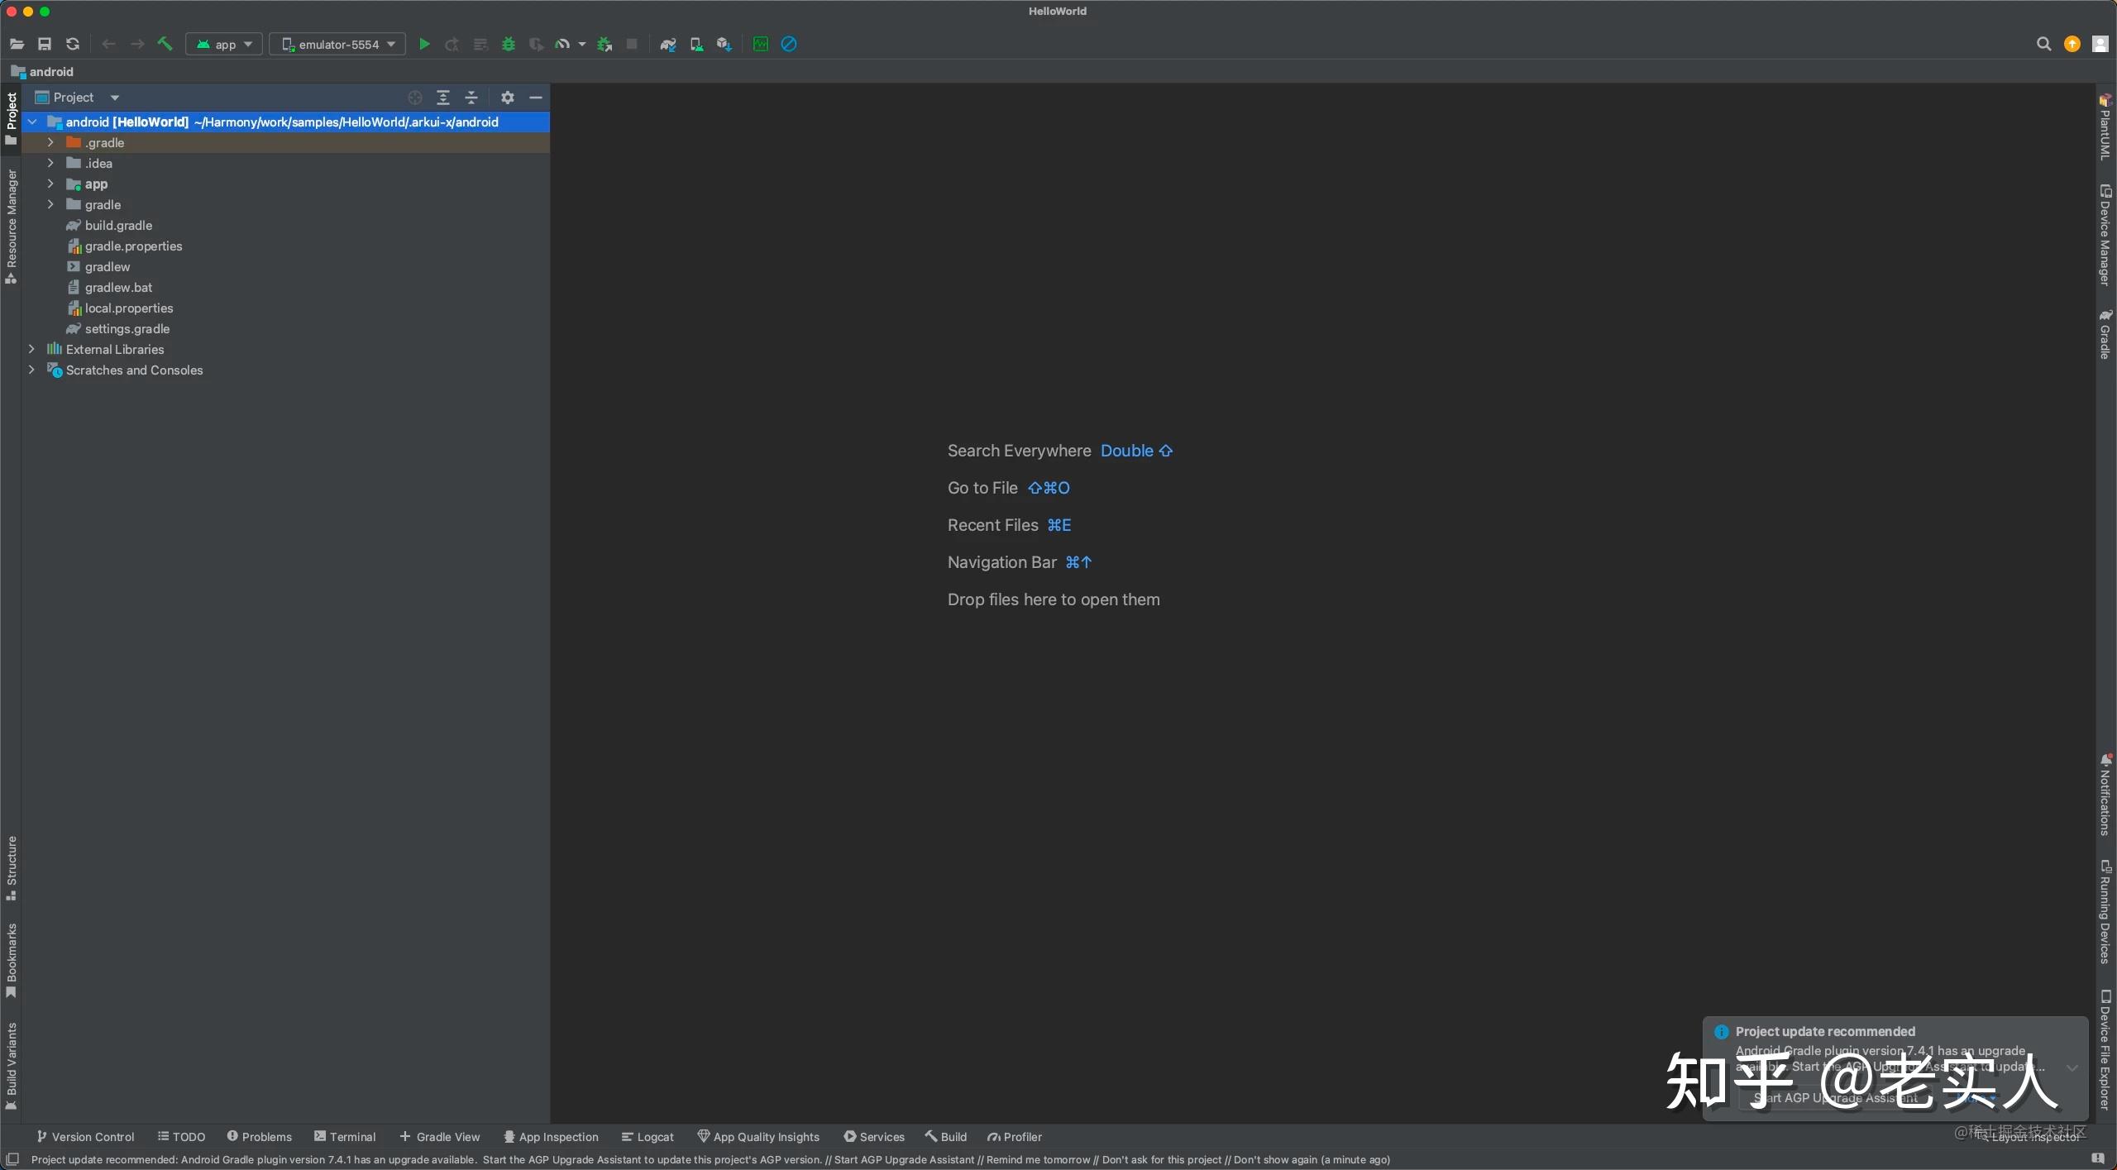Open the Terminal tab

click(345, 1137)
